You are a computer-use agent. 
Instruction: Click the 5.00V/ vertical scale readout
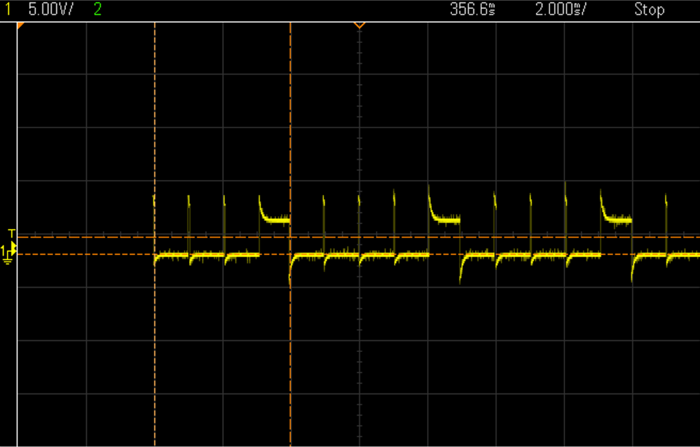tap(50, 9)
